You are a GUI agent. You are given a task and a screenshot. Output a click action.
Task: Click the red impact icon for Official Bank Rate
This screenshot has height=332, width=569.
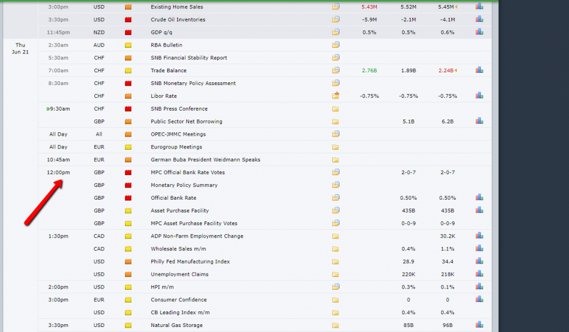click(x=128, y=198)
